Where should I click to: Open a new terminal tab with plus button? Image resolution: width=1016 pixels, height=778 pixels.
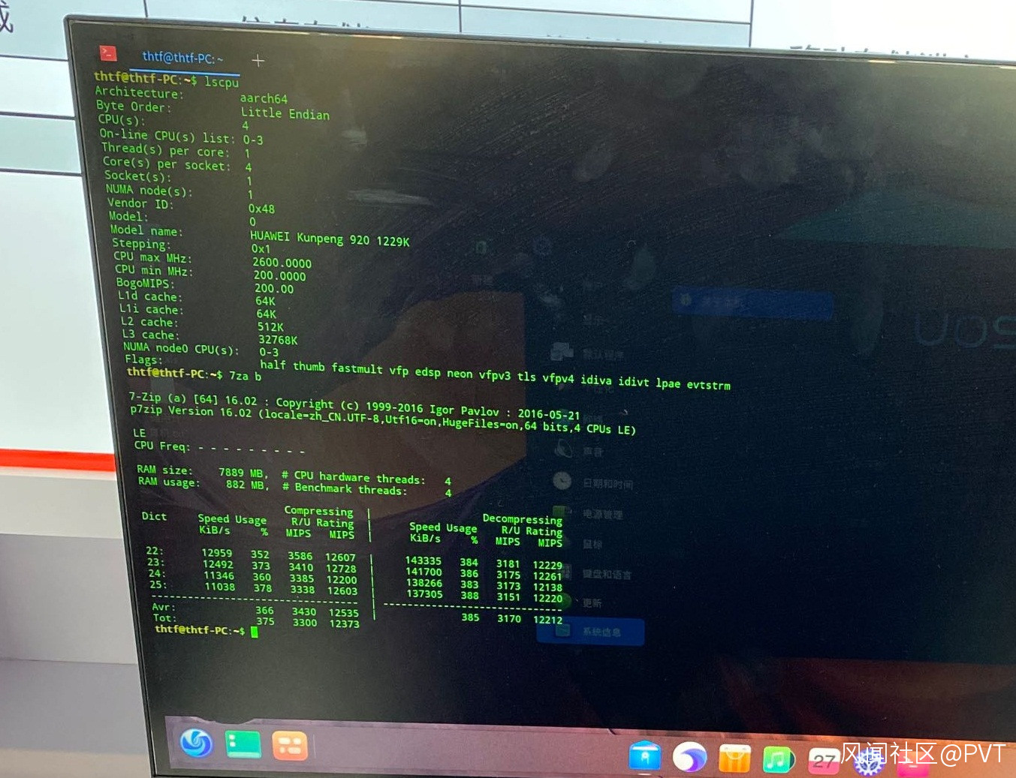(x=258, y=61)
